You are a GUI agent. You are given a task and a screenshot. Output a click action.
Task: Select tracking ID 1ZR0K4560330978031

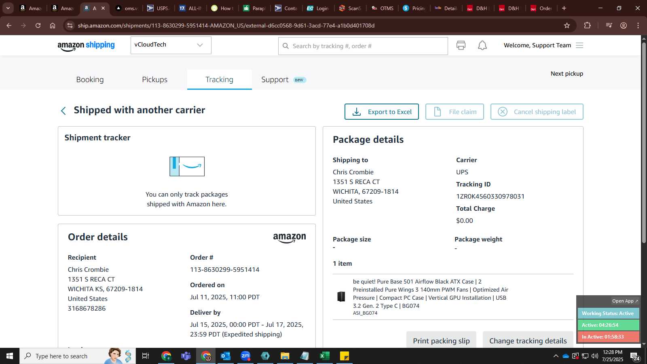click(x=490, y=196)
